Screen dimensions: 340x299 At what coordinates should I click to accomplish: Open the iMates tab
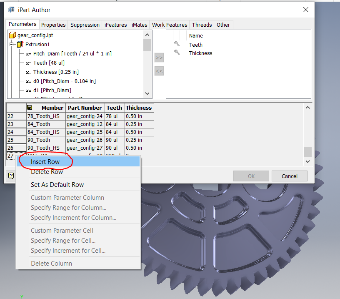tap(140, 25)
